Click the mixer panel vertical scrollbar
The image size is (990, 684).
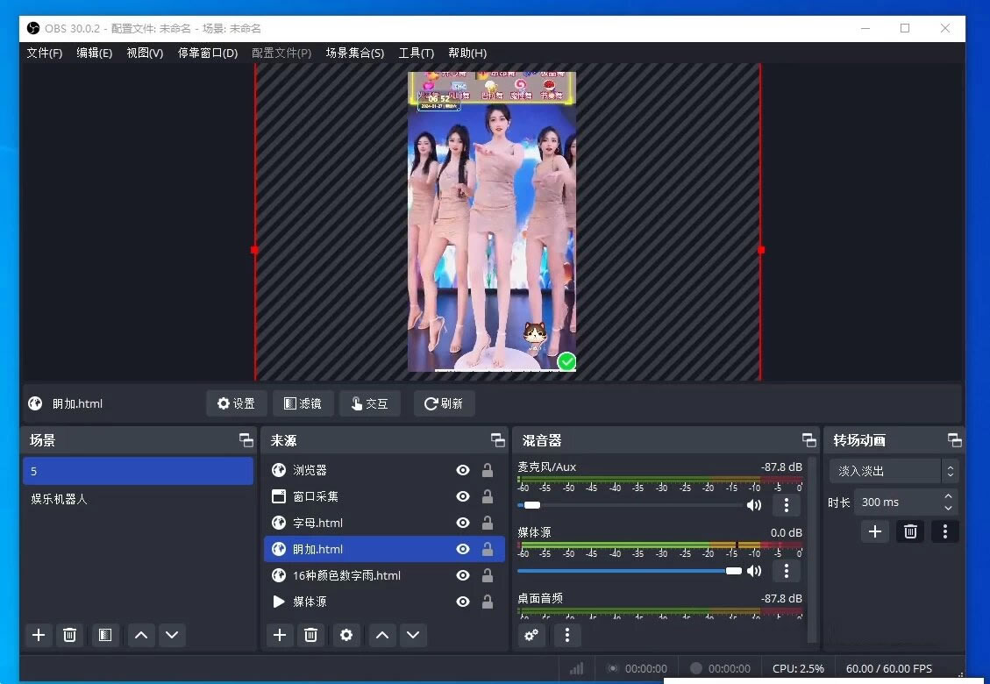click(812, 550)
